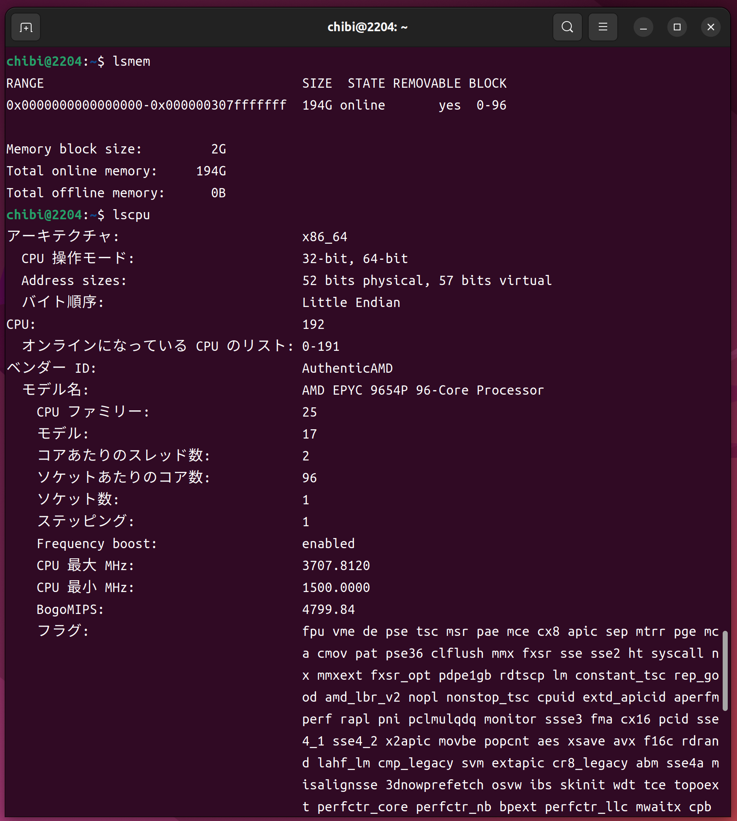Open a new terminal tab

26,27
